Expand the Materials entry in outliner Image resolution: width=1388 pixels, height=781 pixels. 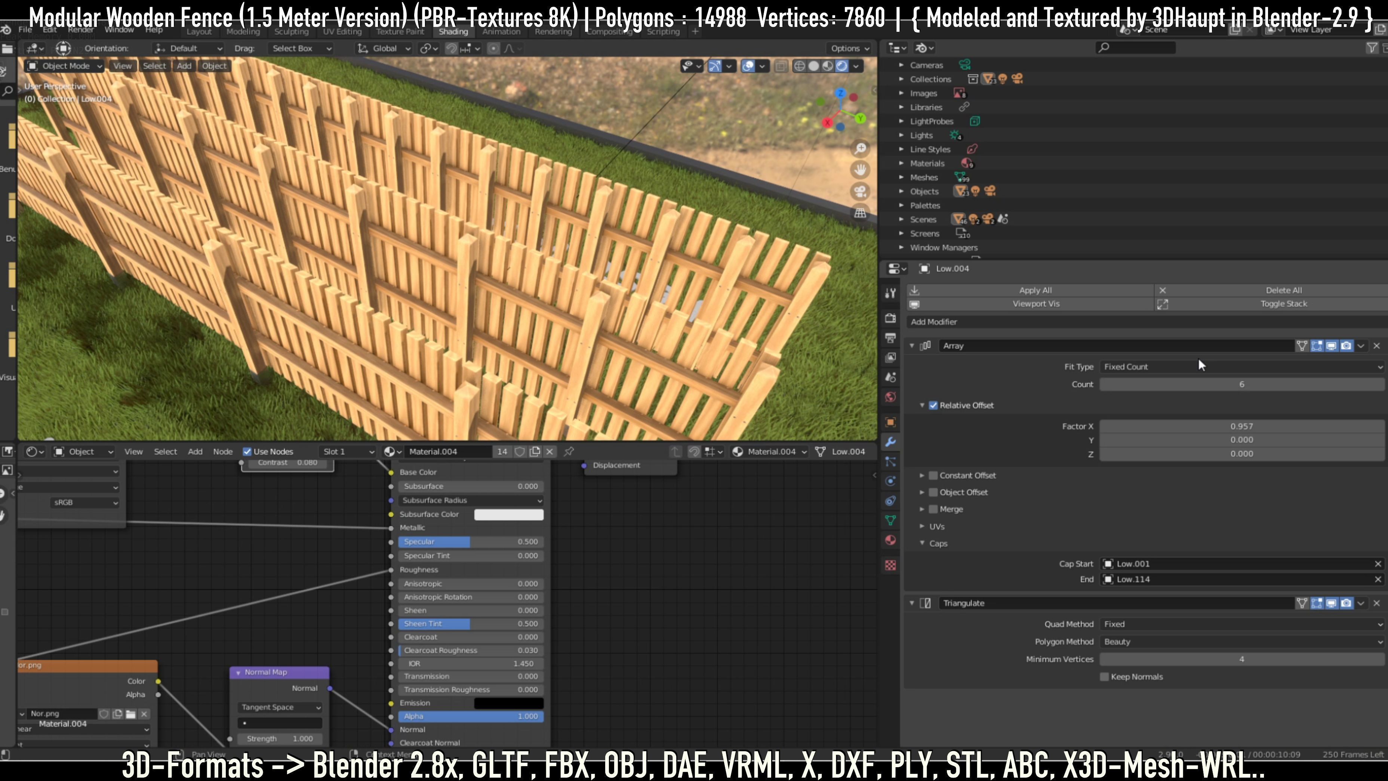pyautogui.click(x=901, y=163)
